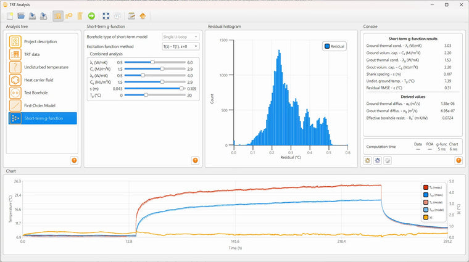Click the Short-term g-function dots icon
Image resolution: width=469 pixels, height=262 pixels.
coord(15,118)
